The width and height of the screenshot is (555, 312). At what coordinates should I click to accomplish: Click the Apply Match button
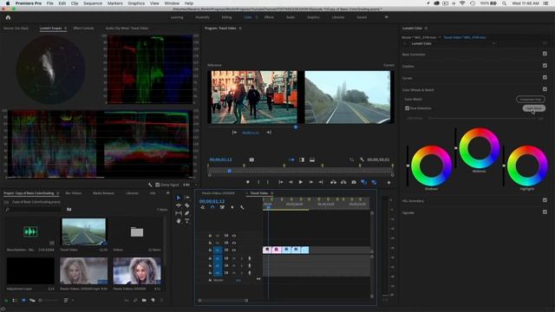(534, 108)
